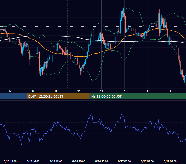
Task: Click the 9/26 14:00 time label
Action: click(10, 161)
